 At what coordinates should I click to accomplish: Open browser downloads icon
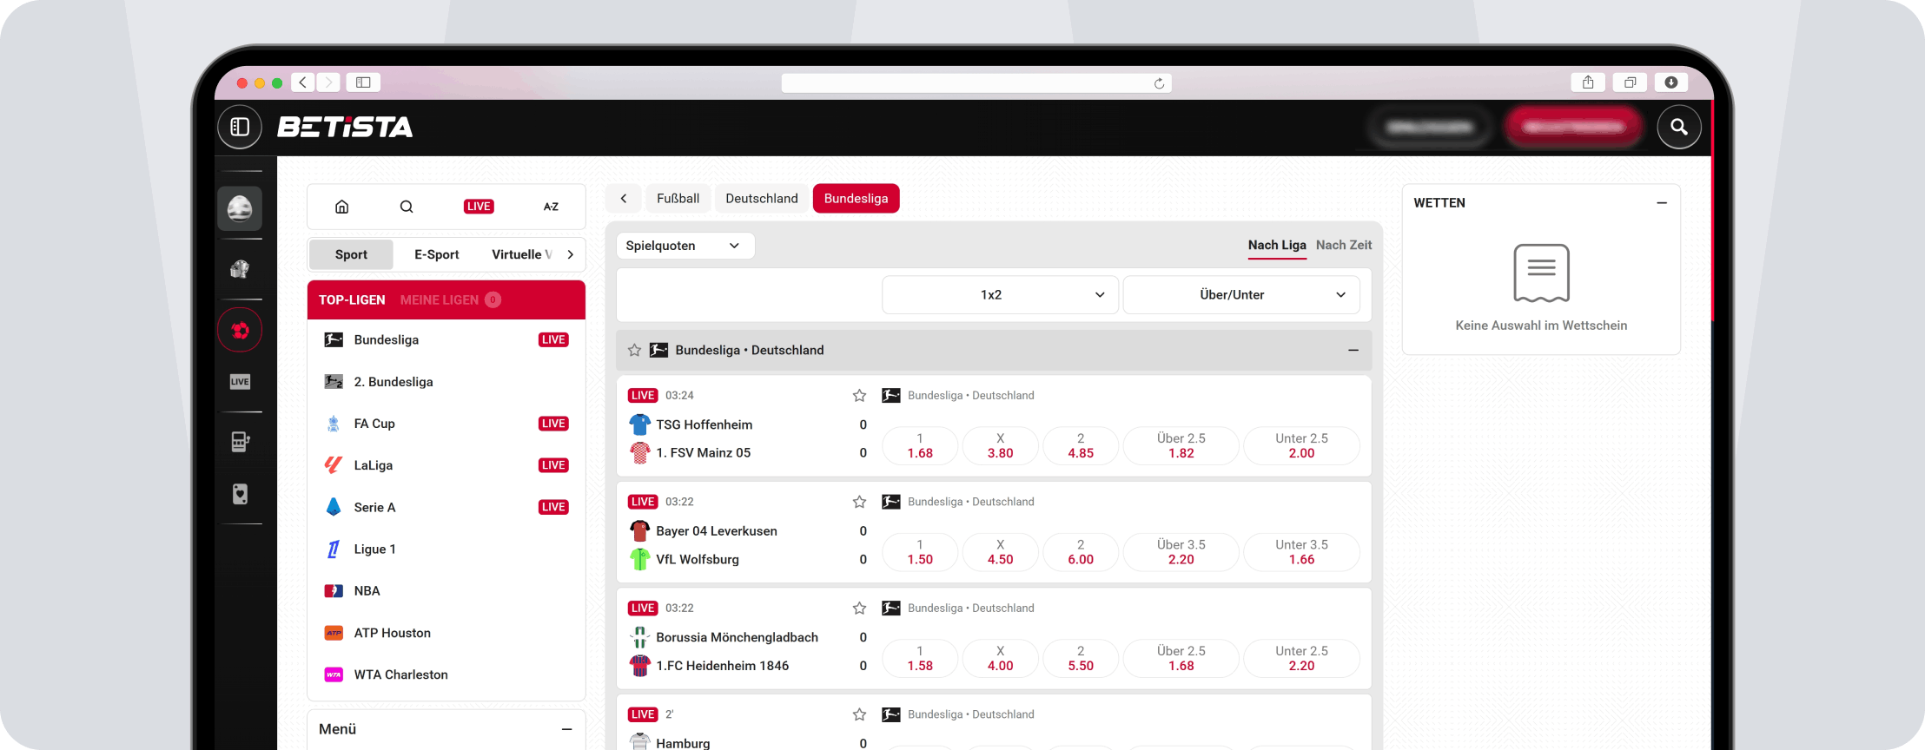point(1671,82)
